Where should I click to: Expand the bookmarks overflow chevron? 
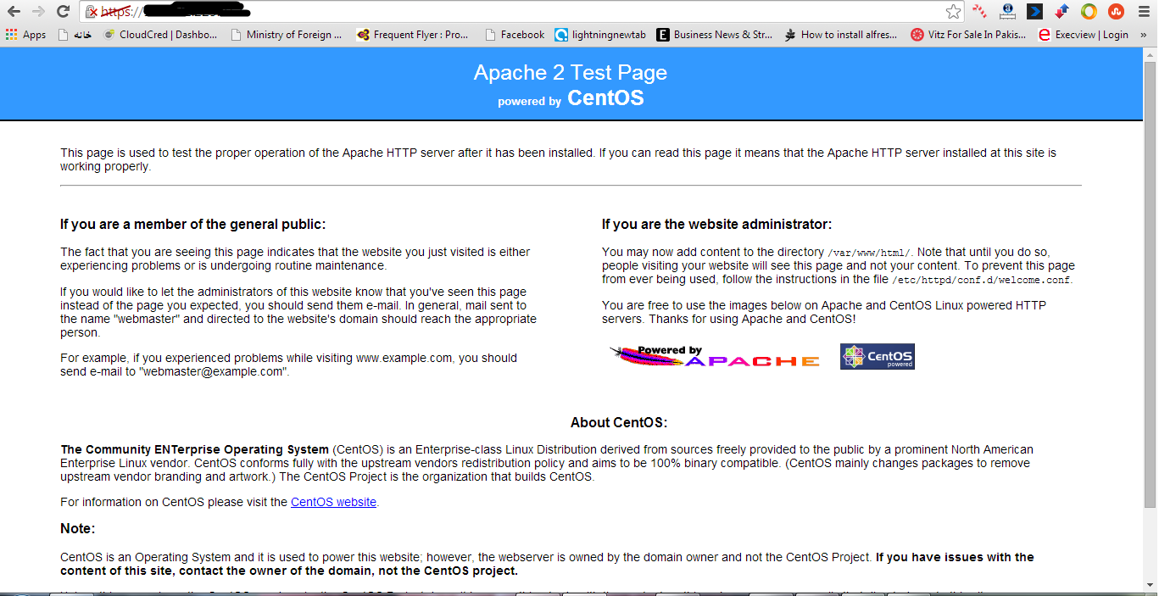click(1144, 35)
